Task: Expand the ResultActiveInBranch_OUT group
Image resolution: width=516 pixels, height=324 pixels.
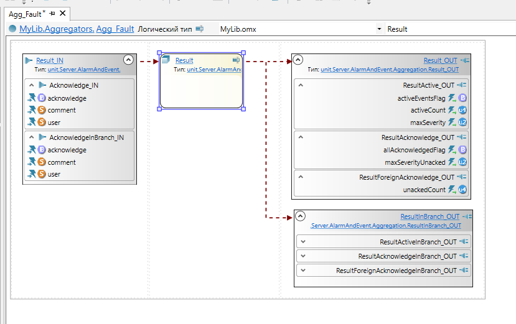Action: 303,242
